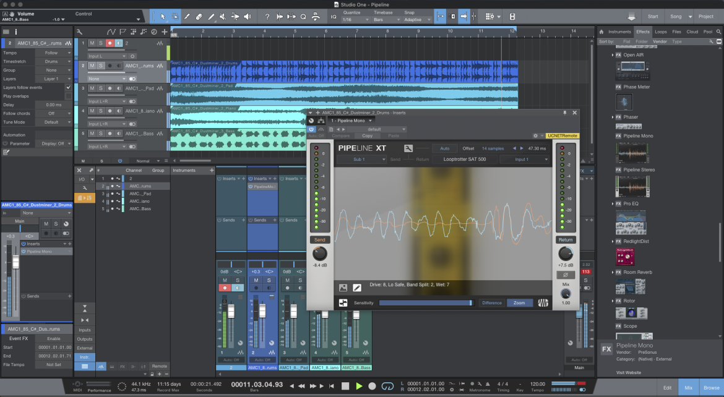Select the Bend tool

point(235,17)
